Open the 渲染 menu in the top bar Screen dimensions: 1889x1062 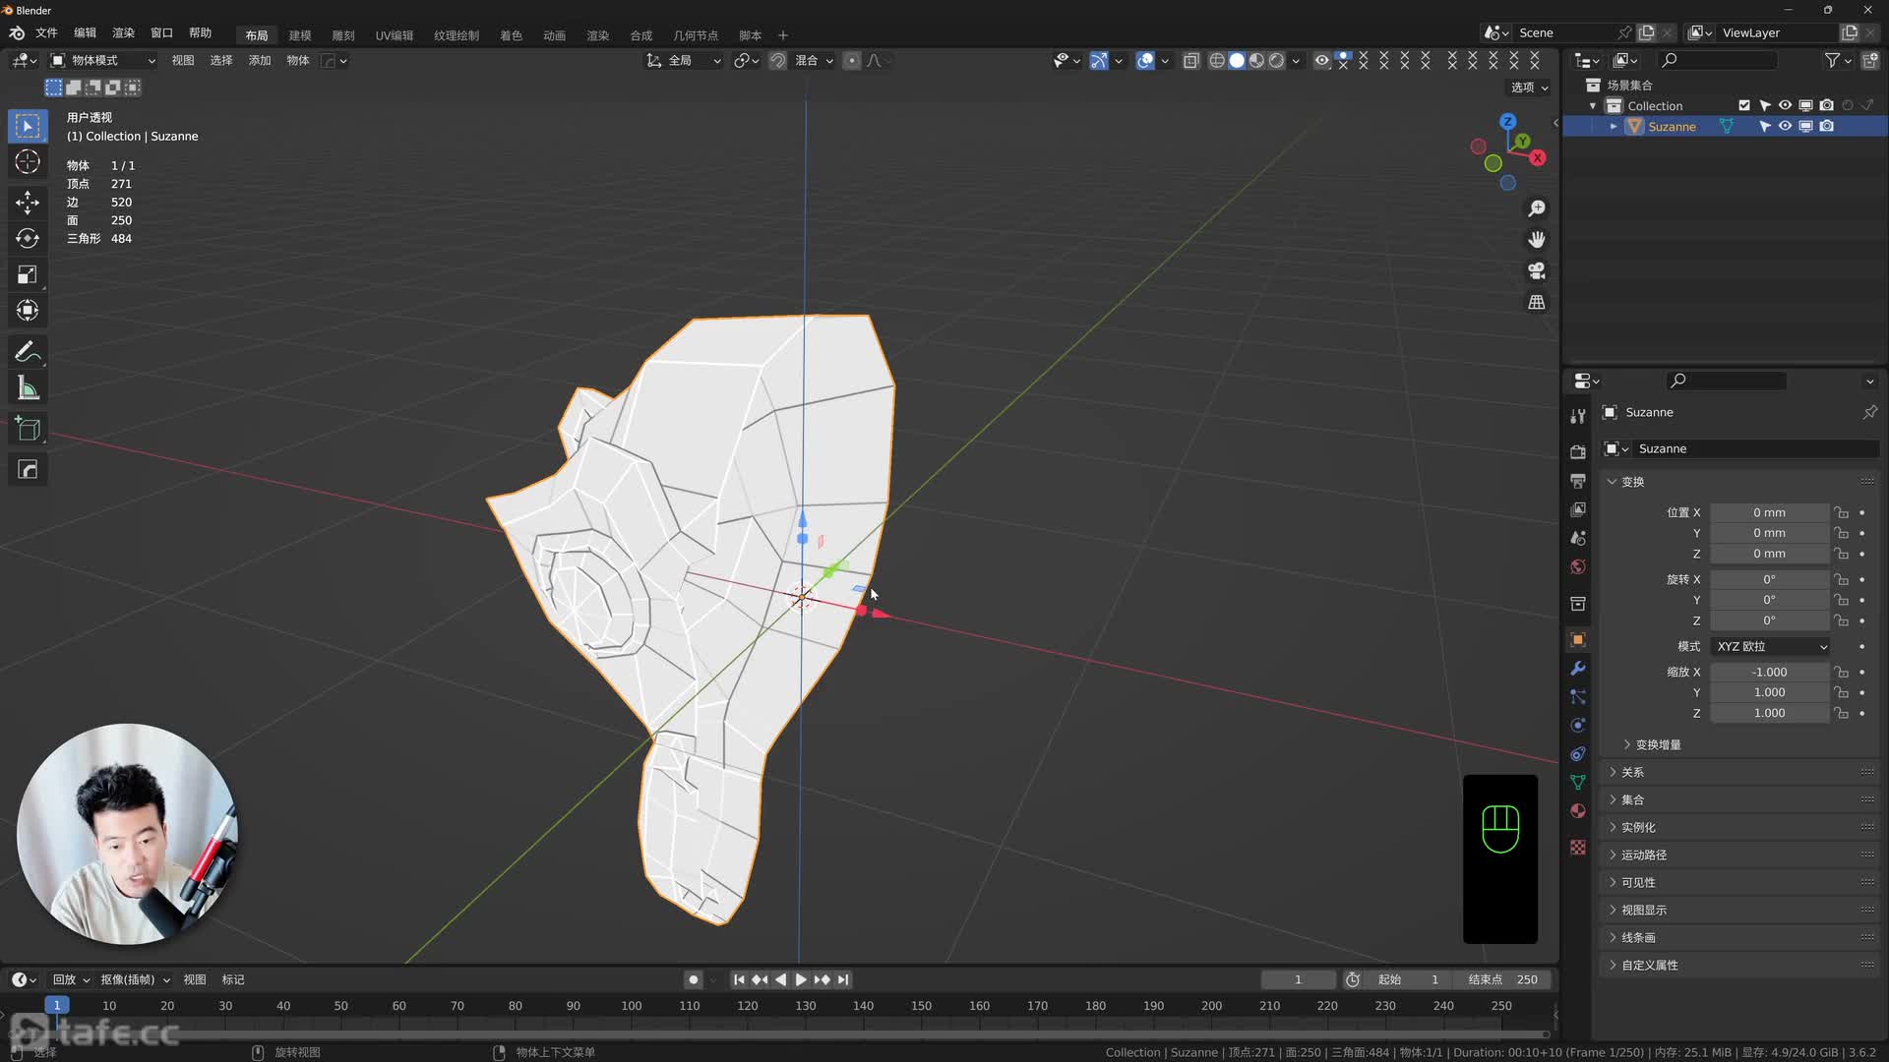123,32
